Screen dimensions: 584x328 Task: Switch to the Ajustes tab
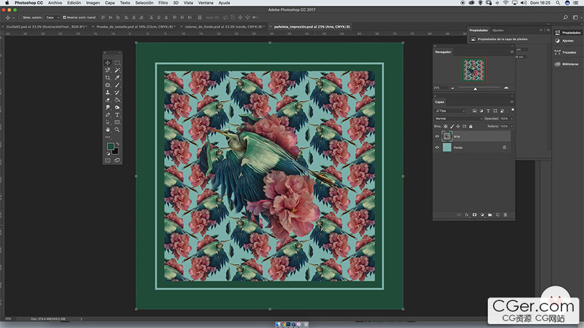point(498,30)
